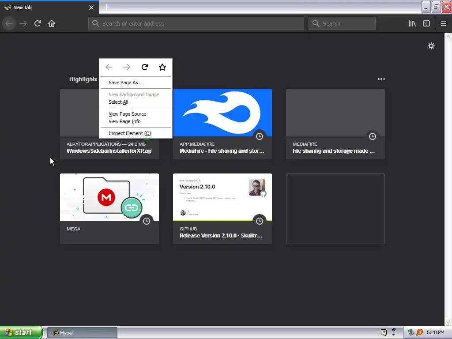Open the hamburger application menu
452x339 pixels.
click(443, 23)
